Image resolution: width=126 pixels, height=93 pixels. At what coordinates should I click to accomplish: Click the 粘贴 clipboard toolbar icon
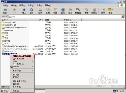click(x=55, y=10)
